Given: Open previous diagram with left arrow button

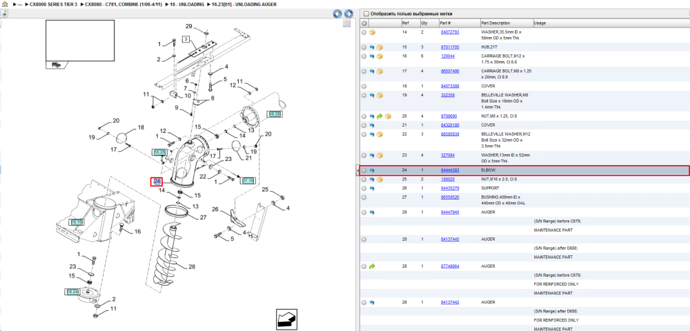Looking at the screenshot, I should point(337,14).
